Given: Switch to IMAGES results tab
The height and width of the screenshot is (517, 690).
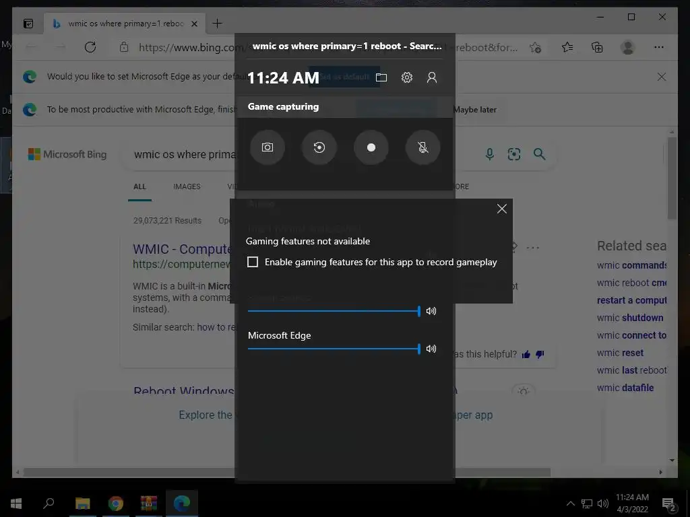Looking at the screenshot, I should [187, 186].
